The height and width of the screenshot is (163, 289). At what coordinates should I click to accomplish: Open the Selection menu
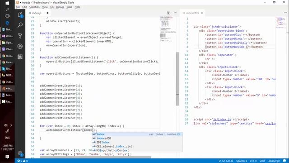tap(34, 7)
